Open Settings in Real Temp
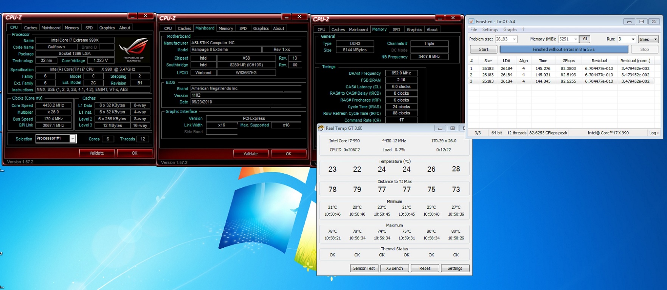This screenshot has height=290, width=667. point(455,268)
